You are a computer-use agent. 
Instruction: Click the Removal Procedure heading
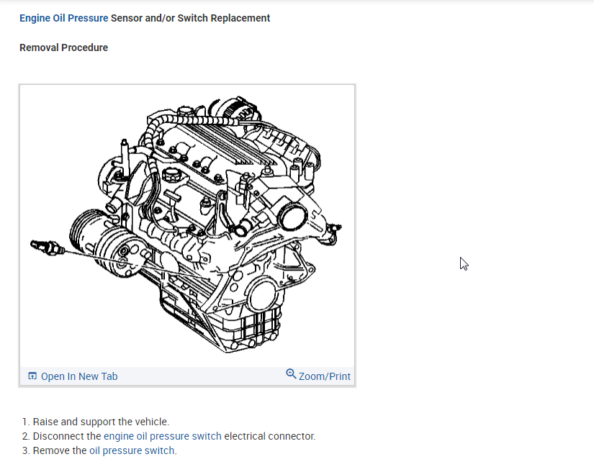coord(63,47)
